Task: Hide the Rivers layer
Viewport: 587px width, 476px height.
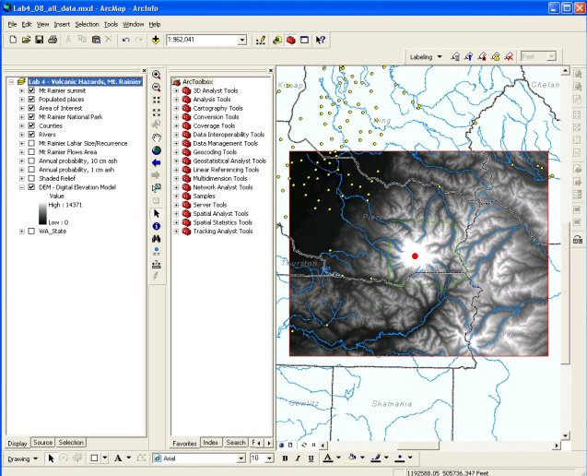Action: click(x=31, y=134)
